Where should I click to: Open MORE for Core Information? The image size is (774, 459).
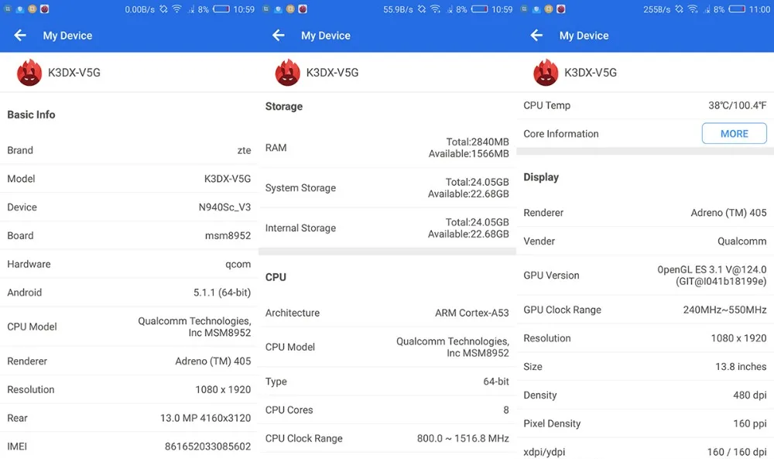[734, 133]
